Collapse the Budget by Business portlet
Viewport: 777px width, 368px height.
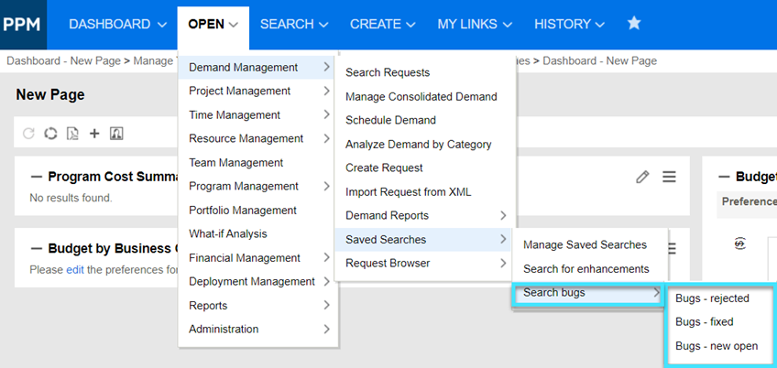pyautogui.click(x=37, y=248)
